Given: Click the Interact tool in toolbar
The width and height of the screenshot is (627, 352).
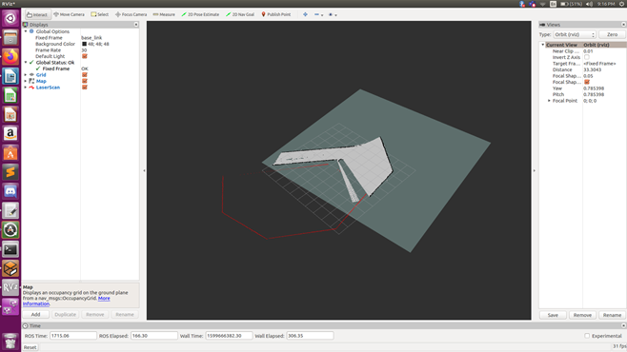Looking at the screenshot, I should (x=37, y=14).
